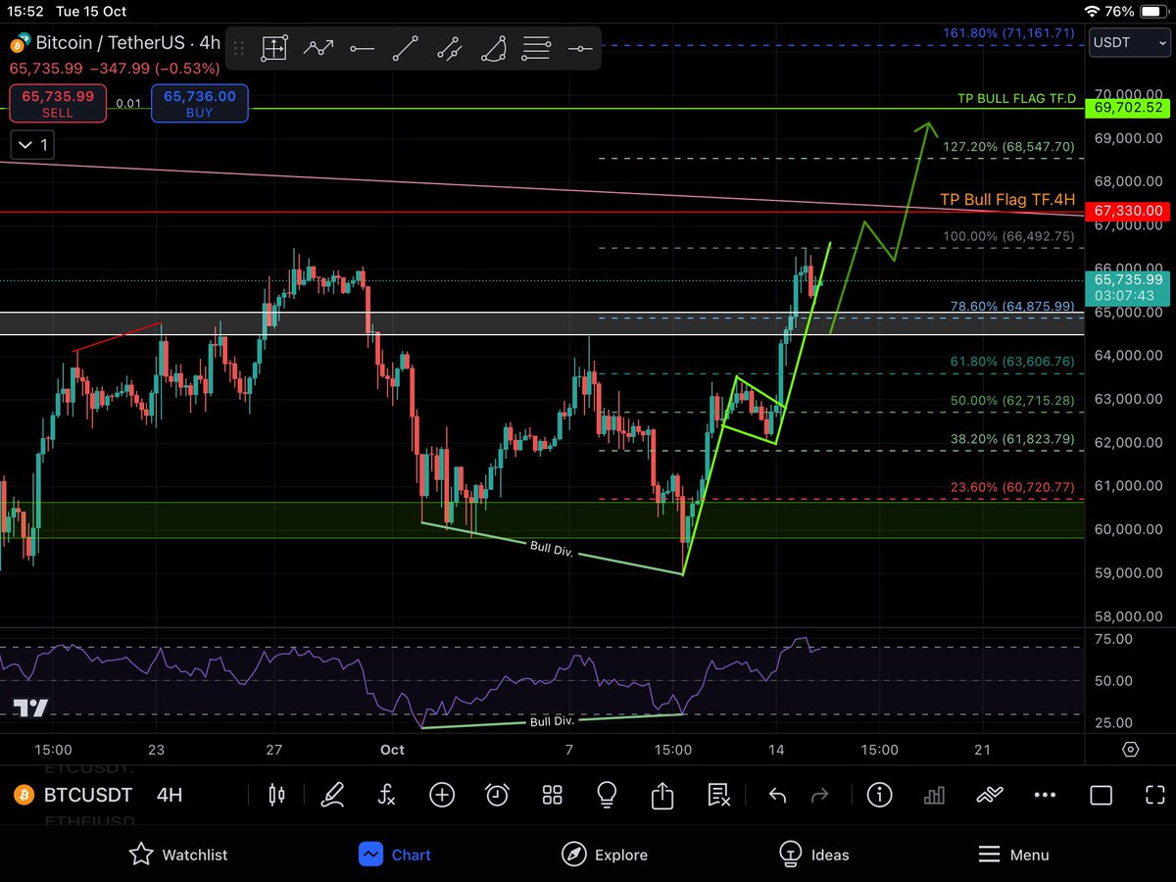Open the three-dot more options menu
Image resolution: width=1176 pixels, height=882 pixels.
coord(1045,795)
